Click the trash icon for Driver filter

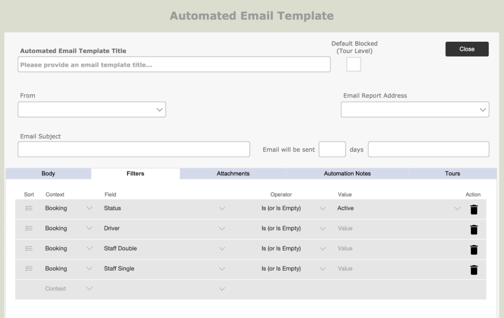click(x=474, y=229)
